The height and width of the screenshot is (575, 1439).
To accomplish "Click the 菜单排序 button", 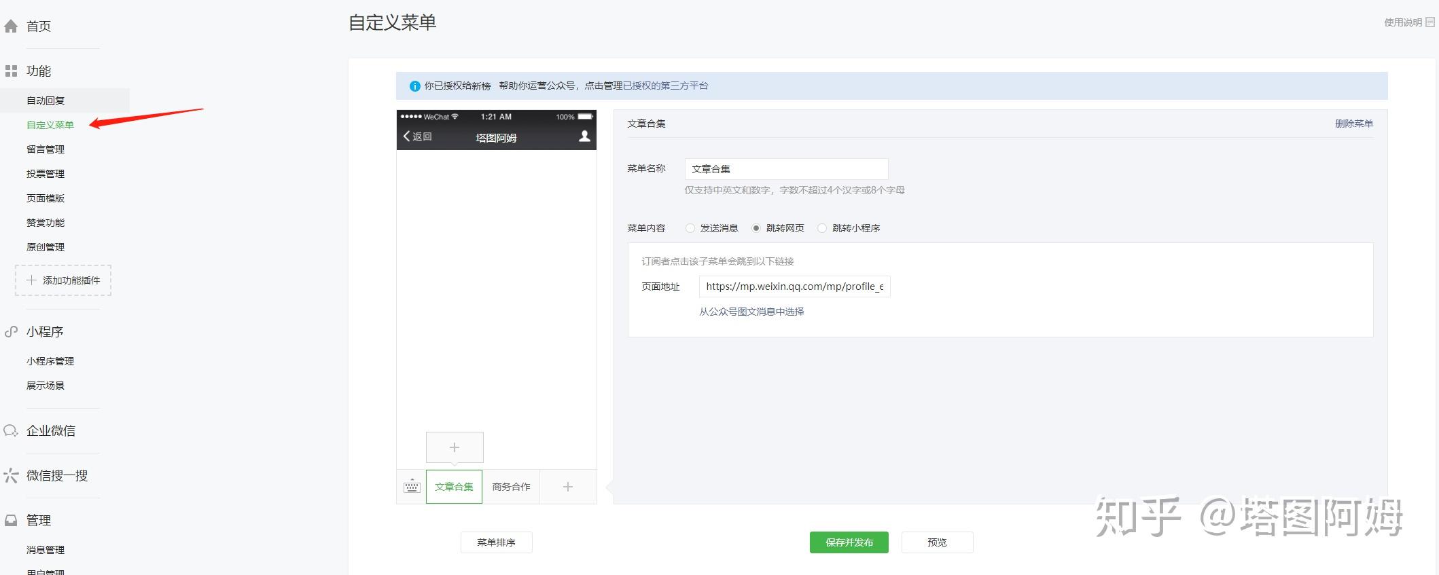I will [x=497, y=542].
